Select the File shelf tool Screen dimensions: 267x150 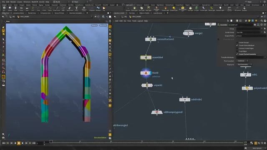[x=104, y=9]
